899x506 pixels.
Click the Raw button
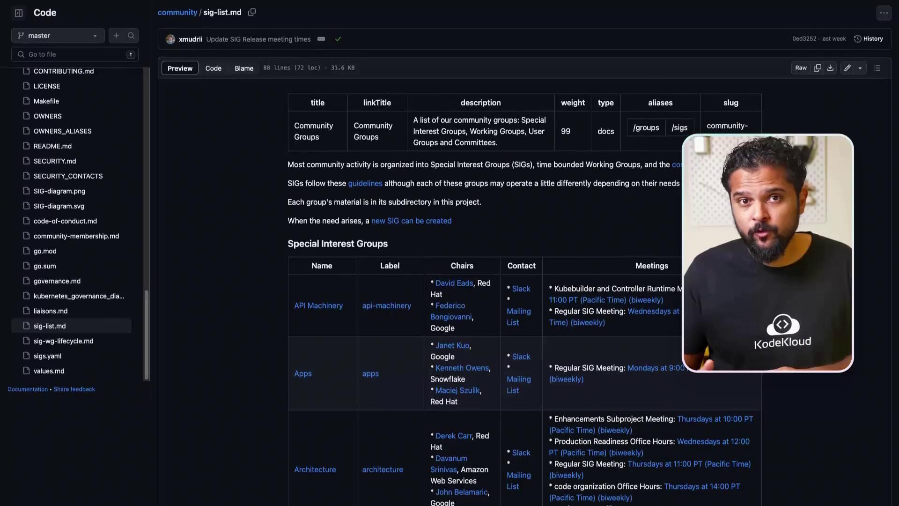[x=801, y=68]
